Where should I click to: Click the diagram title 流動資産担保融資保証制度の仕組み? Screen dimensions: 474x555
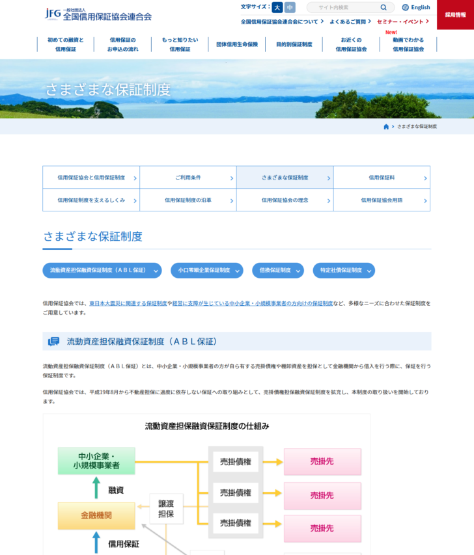(x=207, y=426)
